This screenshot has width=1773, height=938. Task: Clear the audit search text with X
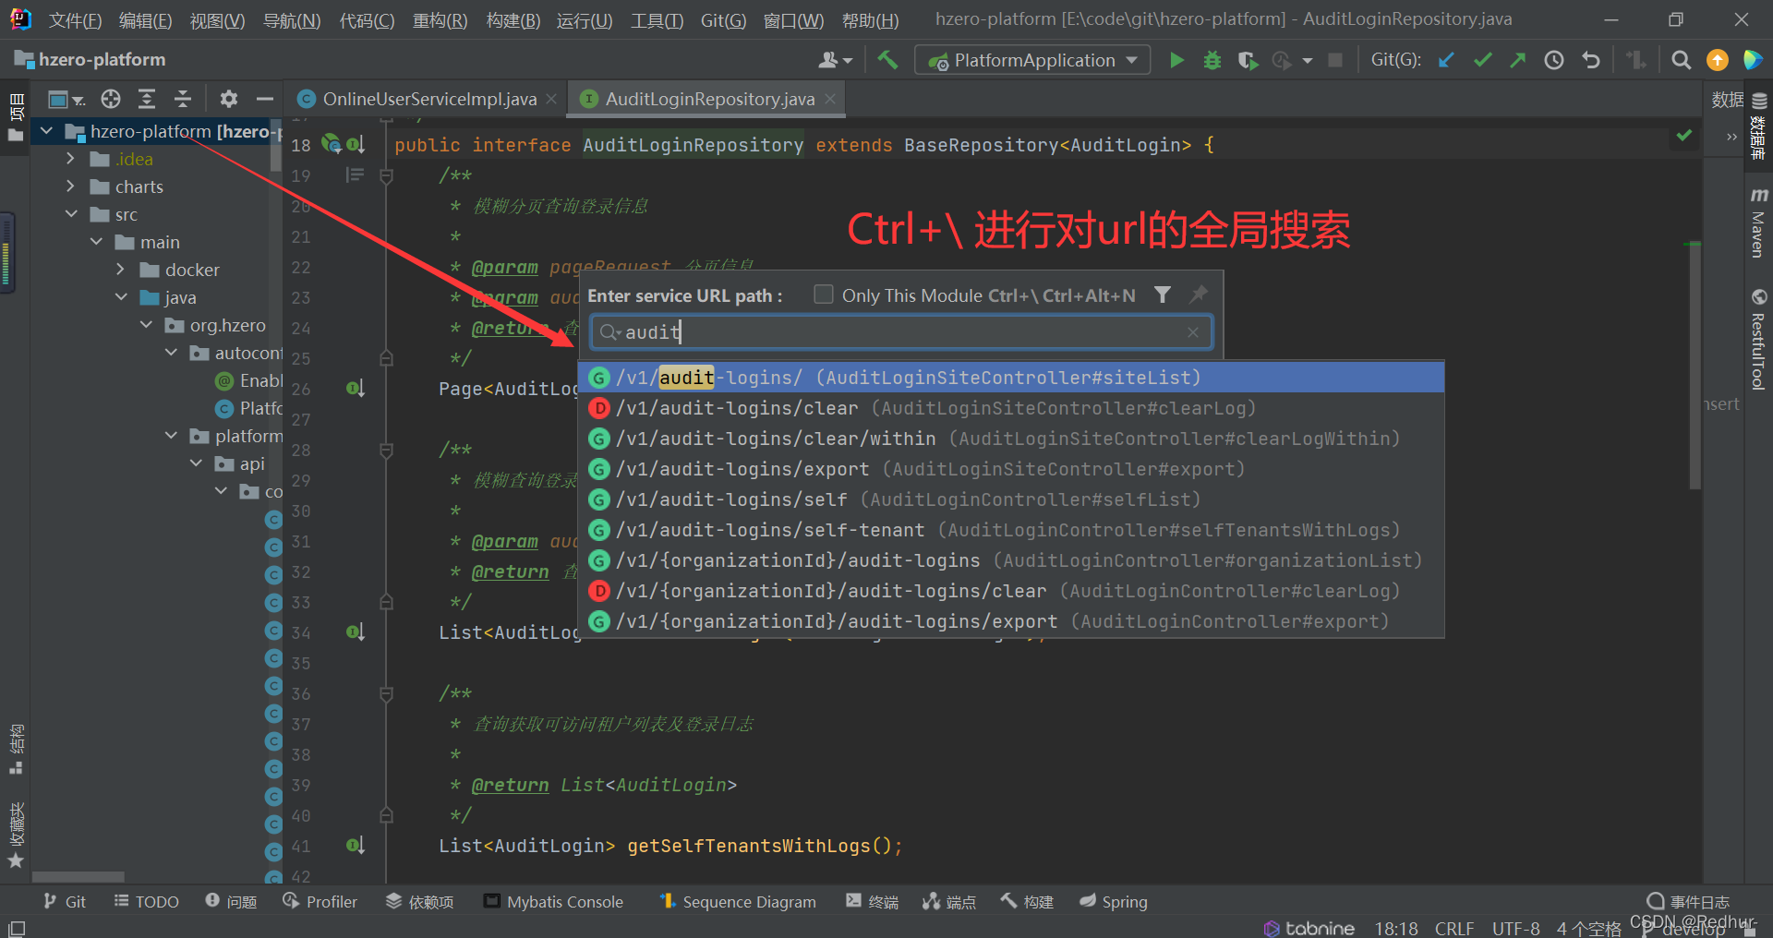(1193, 332)
